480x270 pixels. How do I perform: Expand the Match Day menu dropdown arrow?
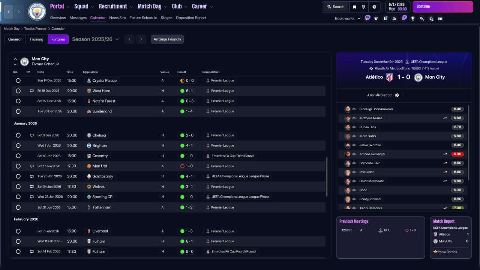pyautogui.click(x=165, y=7)
